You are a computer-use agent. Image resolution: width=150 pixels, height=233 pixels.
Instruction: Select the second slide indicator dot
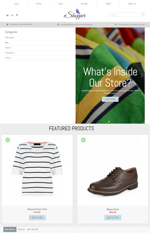click(x=111, y=121)
